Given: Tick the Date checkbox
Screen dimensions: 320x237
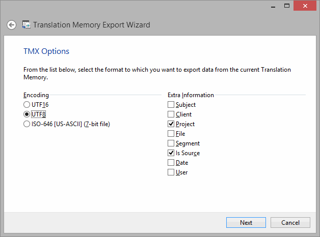Looking at the screenshot, I should click(x=171, y=163).
